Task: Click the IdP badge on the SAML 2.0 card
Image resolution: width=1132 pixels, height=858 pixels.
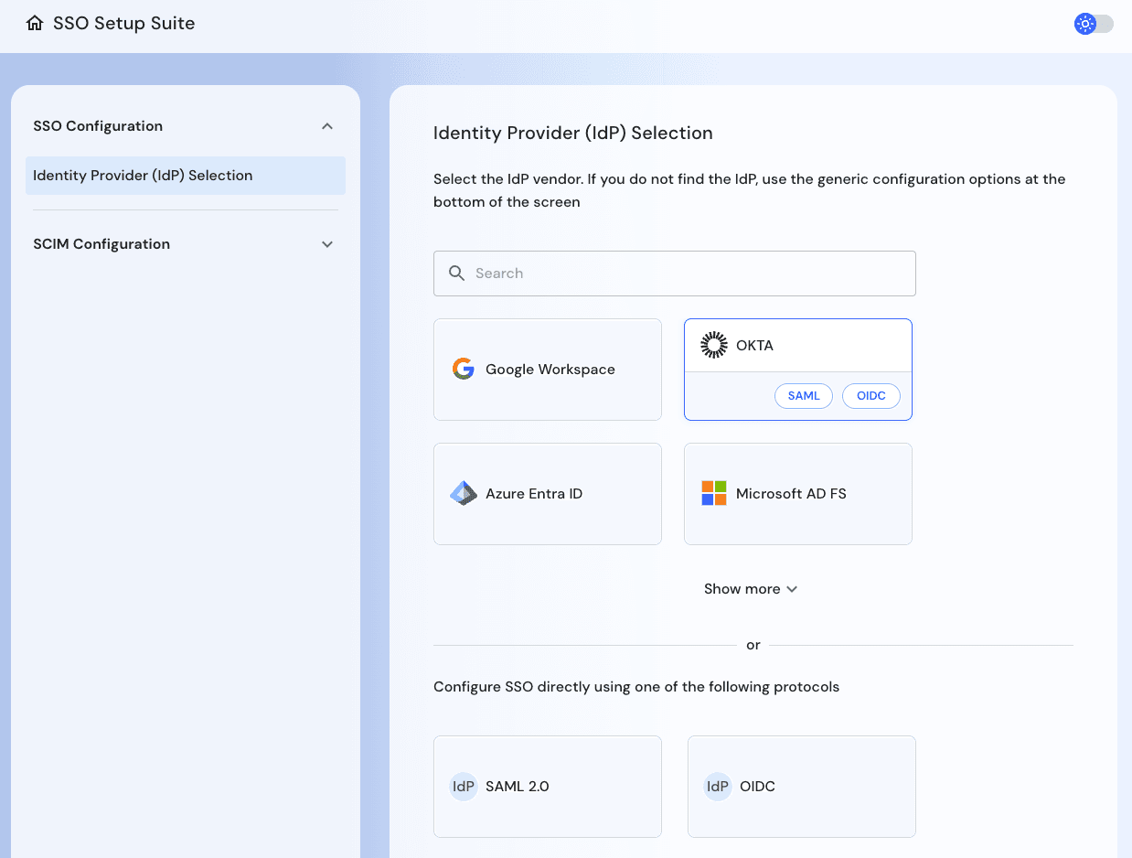Action: point(464,786)
